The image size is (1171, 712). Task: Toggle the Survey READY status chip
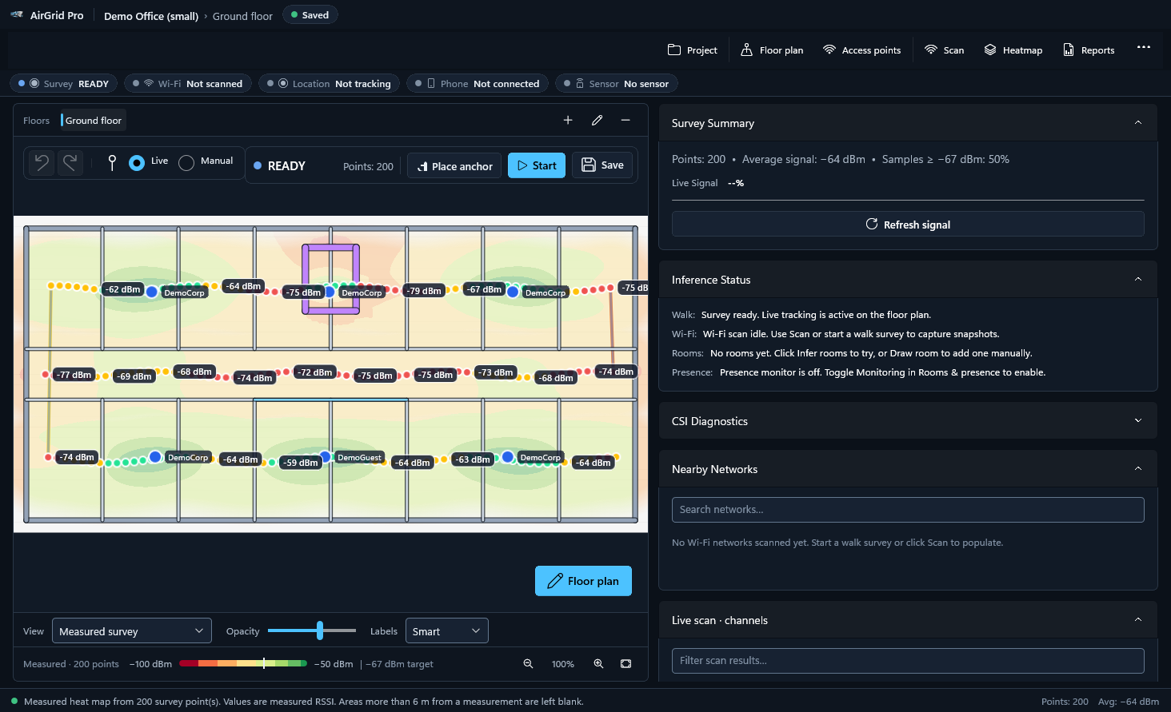point(64,84)
